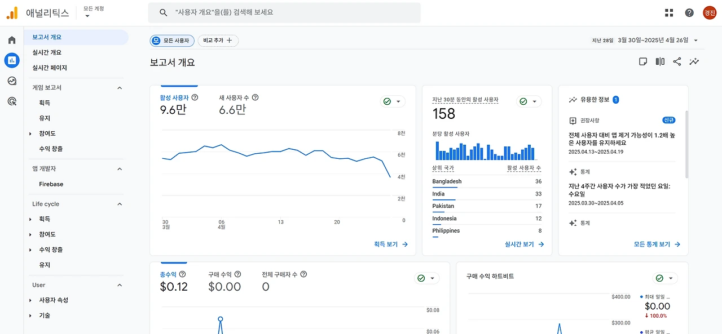Collapse the Life cycle section
The height and width of the screenshot is (334, 722).
tap(120, 204)
